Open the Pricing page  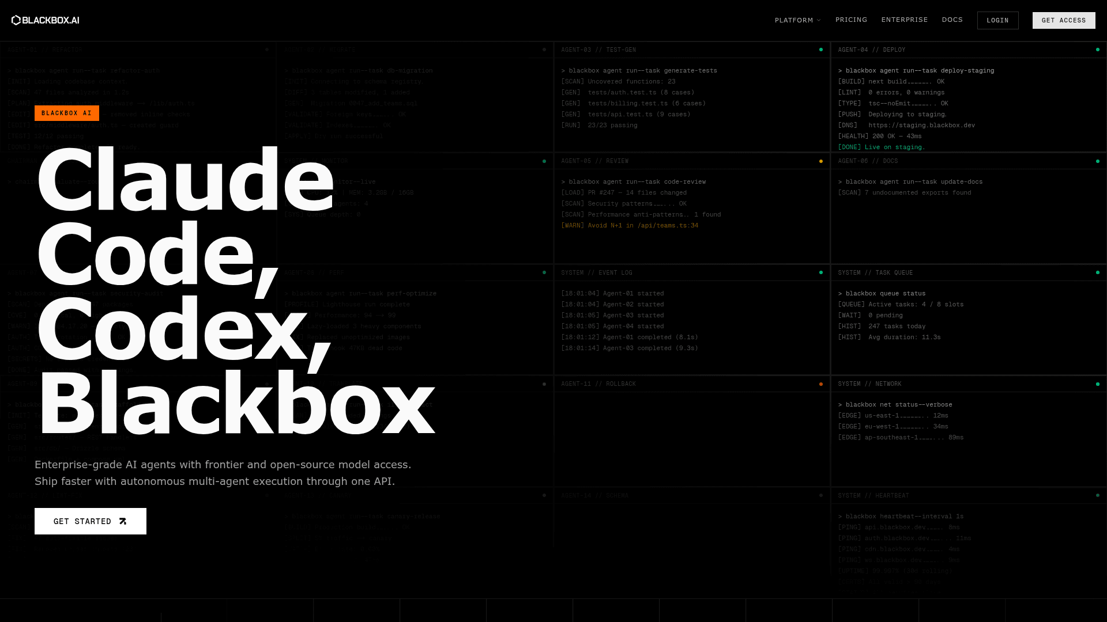[851, 20]
